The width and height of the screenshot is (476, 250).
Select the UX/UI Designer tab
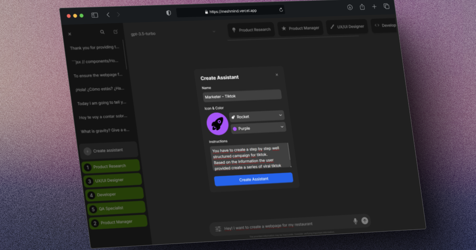pyautogui.click(x=347, y=27)
